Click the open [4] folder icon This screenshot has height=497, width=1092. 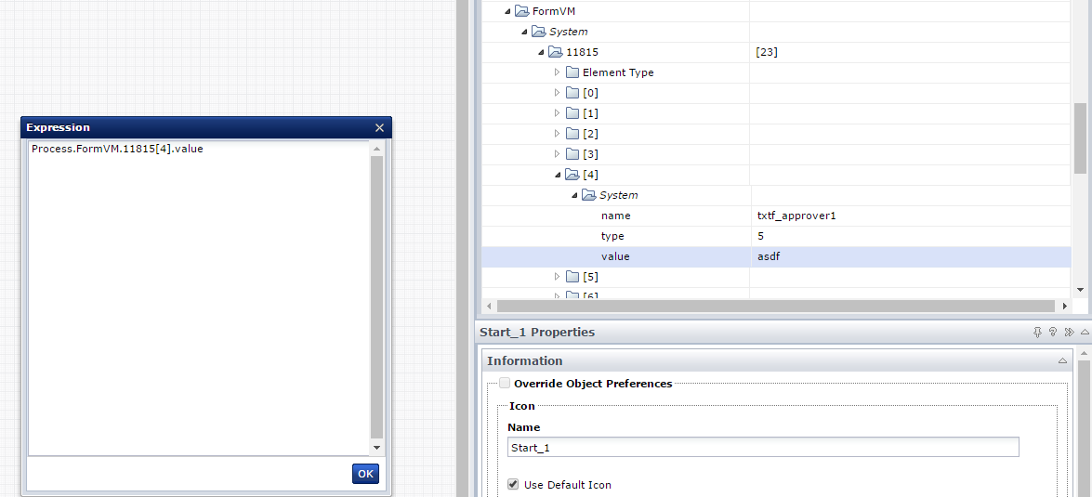572,174
